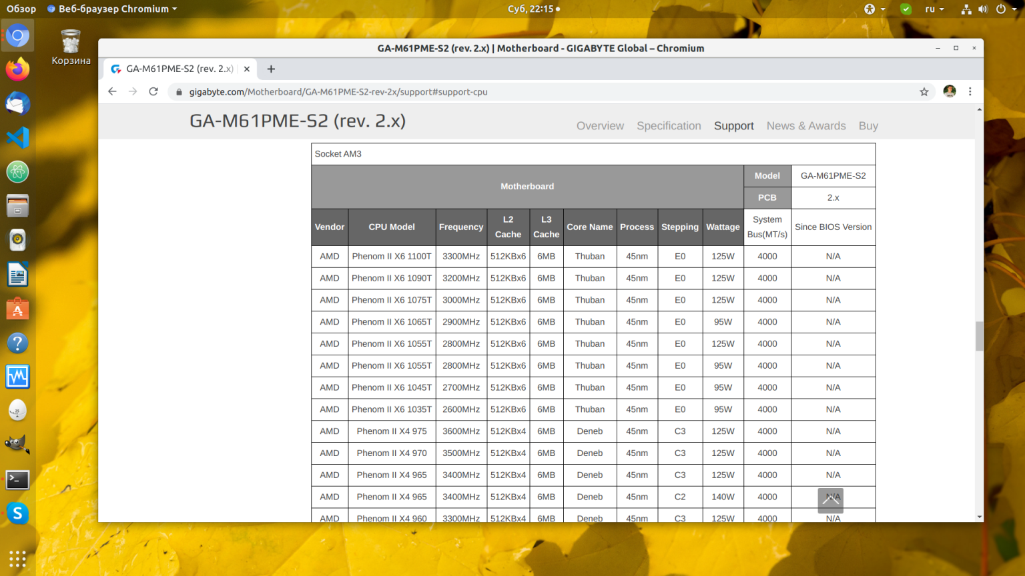Viewport: 1025px width, 576px height.
Task: Open the Overview tab
Action: [600, 126]
